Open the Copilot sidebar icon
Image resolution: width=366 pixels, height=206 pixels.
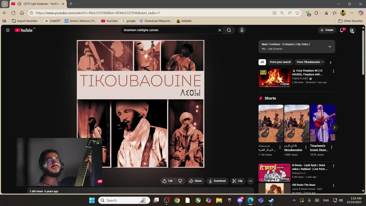[361, 13]
